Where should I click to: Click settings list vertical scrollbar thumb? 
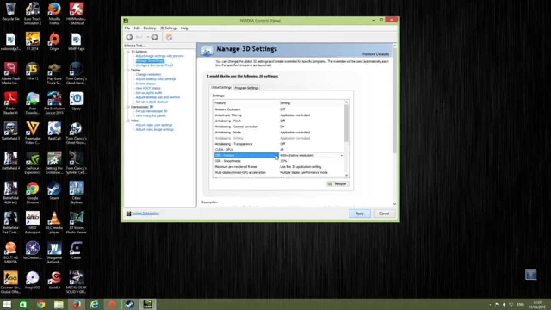tap(347, 123)
